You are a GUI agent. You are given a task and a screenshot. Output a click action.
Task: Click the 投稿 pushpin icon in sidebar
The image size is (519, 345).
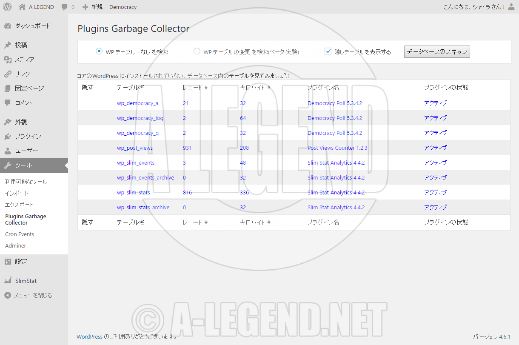tap(8, 45)
